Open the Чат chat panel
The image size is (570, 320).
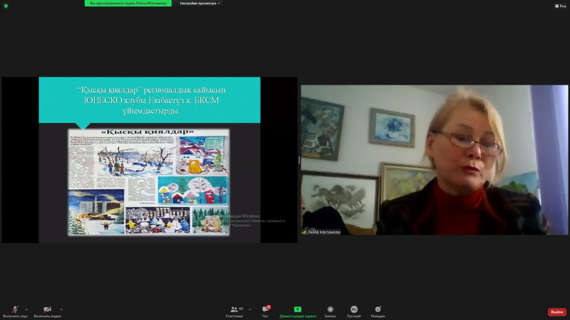tap(265, 311)
